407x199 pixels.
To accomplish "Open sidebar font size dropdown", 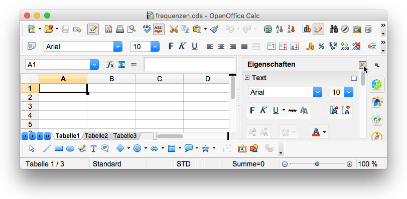I will (x=349, y=92).
